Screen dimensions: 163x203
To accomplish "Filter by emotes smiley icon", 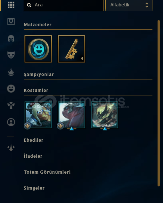I will click(11, 89).
